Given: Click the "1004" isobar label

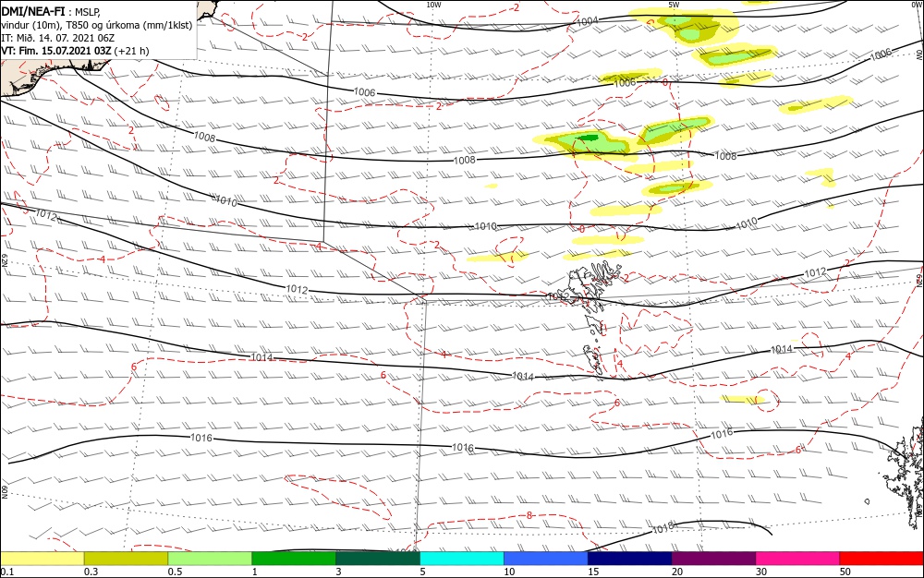Looking at the screenshot, I should click(588, 21).
